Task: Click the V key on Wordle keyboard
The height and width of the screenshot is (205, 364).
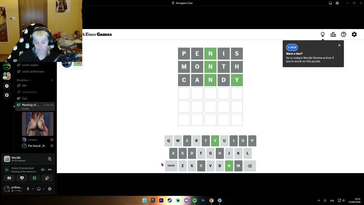Action: point(210,166)
